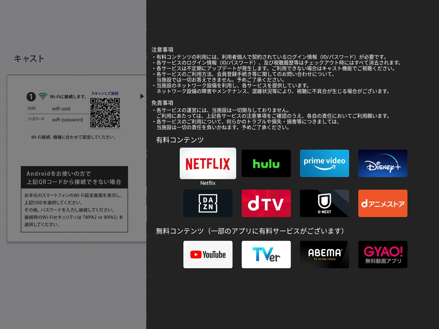Launch the dTV app tile
Viewport: 439px width, 329px height.
pos(266,203)
